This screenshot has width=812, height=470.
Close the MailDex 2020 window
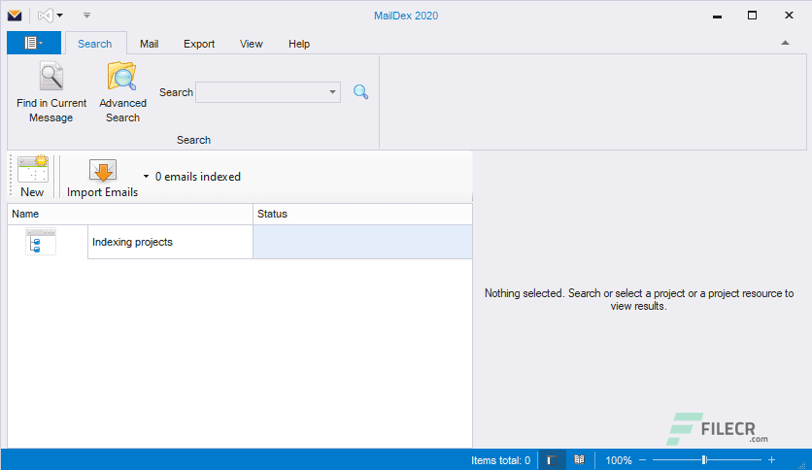point(789,15)
